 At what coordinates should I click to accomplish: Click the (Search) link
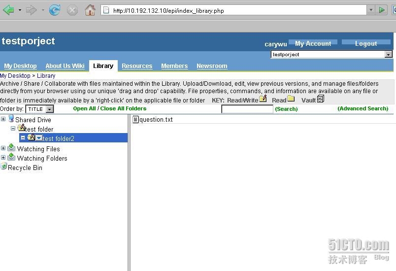tap(286, 109)
